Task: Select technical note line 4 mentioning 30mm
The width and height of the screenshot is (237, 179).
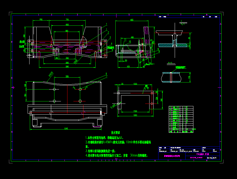Action: click(x=116, y=155)
